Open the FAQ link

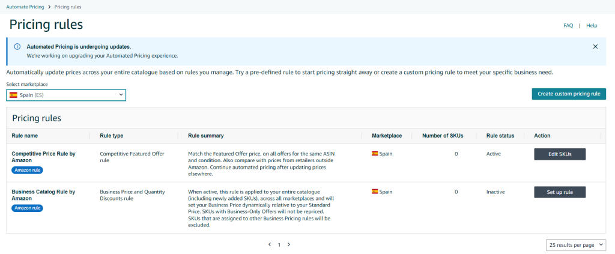click(x=568, y=26)
